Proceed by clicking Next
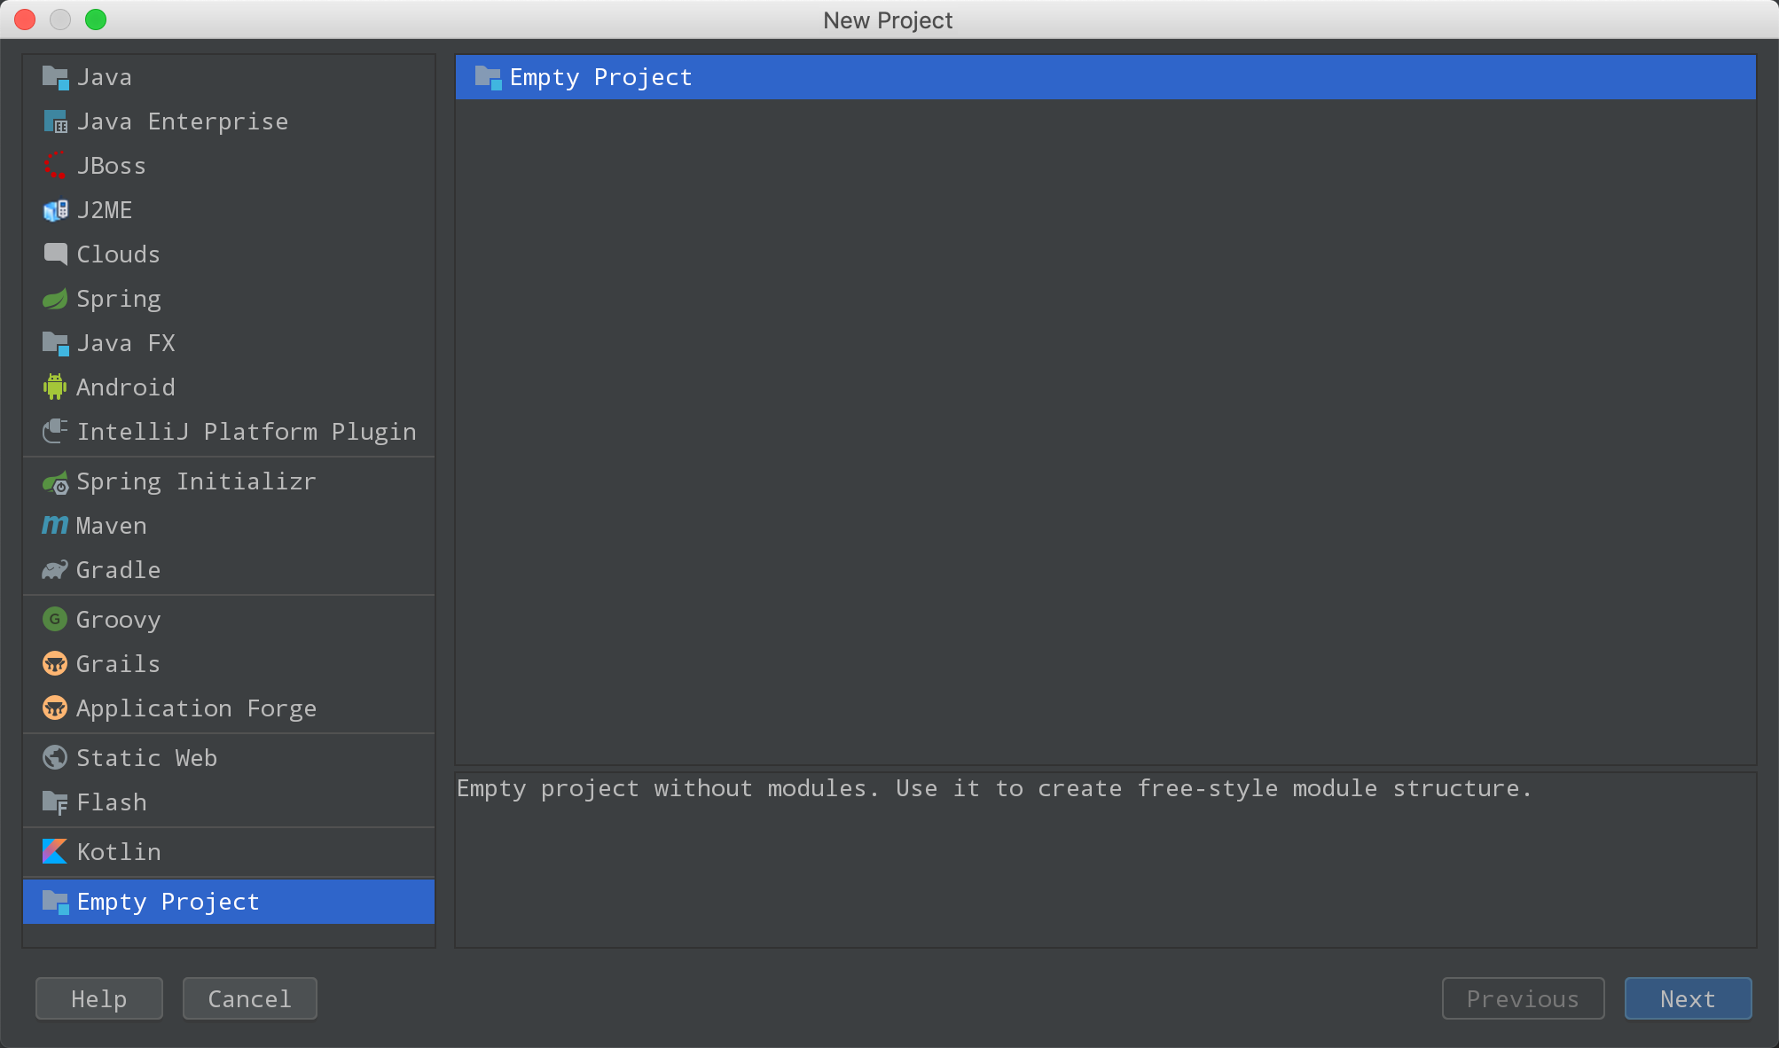 [x=1687, y=998]
